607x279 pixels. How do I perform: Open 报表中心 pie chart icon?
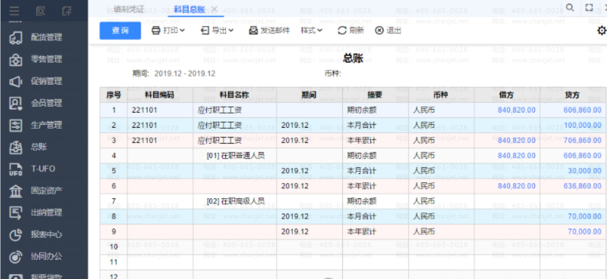(16, 234)
